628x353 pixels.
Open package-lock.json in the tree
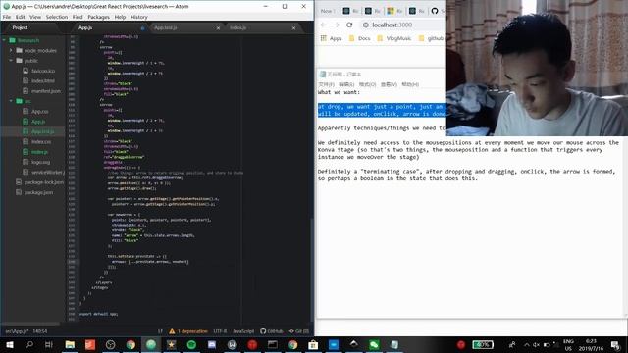pyautogui.click(x=43, y=182)
